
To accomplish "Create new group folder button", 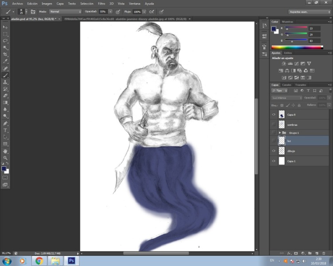I will click(310, 253).
